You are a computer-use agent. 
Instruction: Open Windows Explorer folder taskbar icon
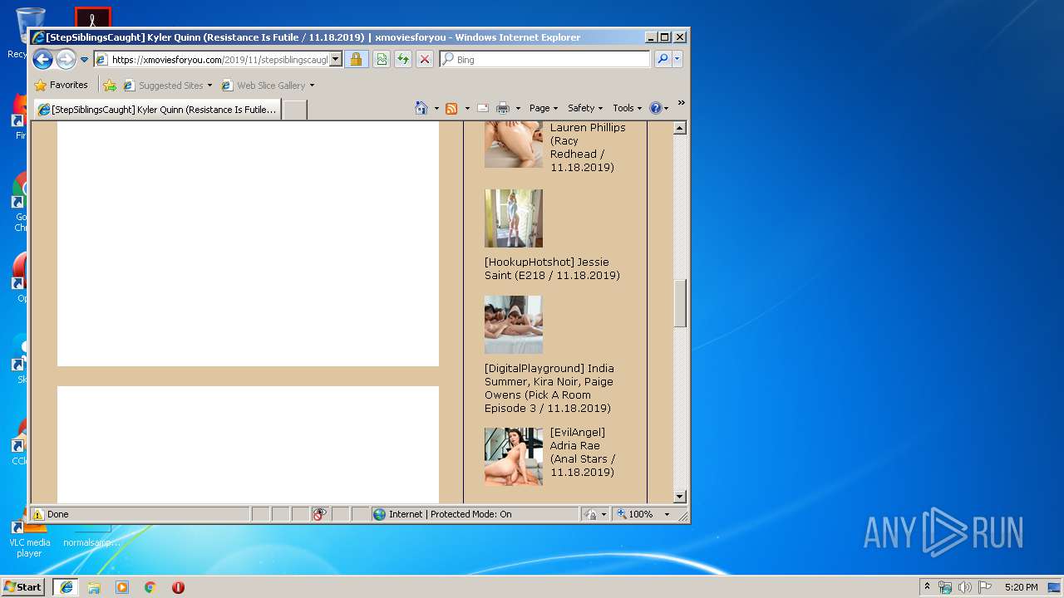(x=94, y=587)
